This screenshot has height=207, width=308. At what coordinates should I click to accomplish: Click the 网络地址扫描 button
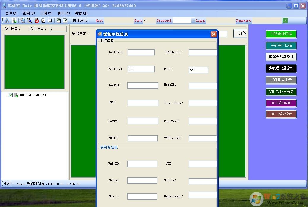click(281, 34)
